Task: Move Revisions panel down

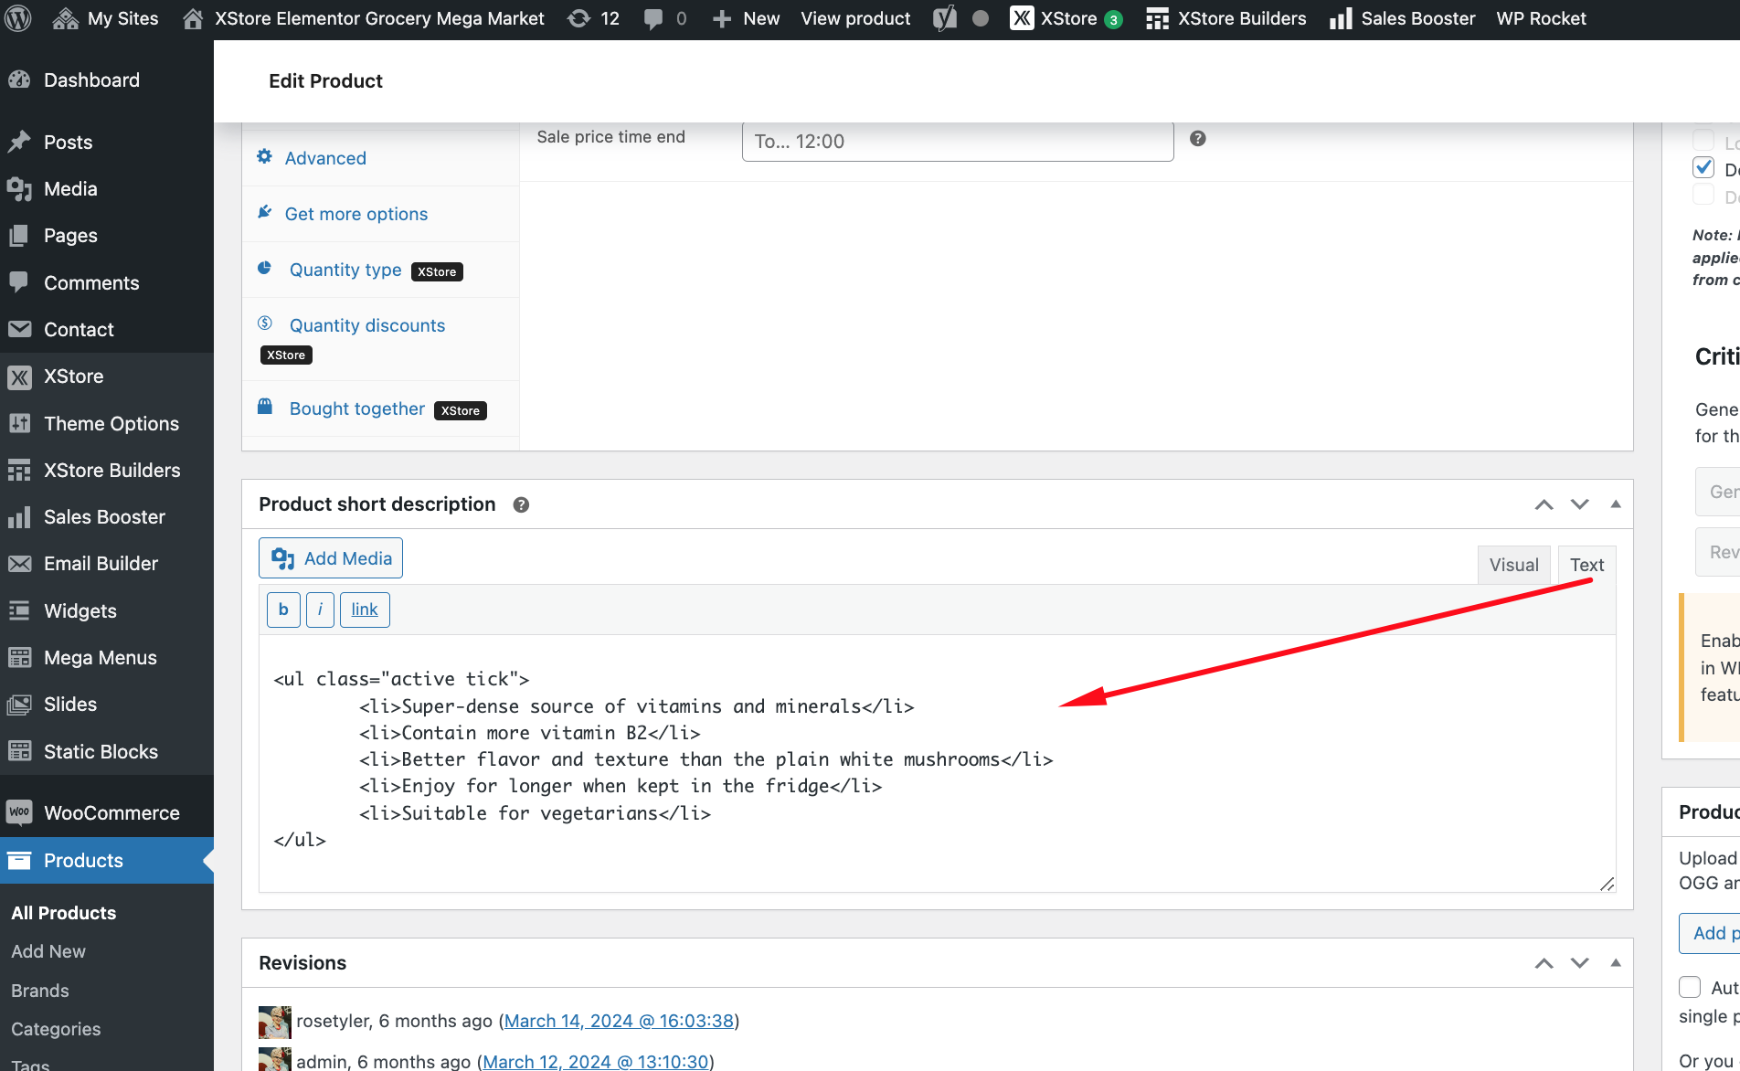Action: 1580,963
